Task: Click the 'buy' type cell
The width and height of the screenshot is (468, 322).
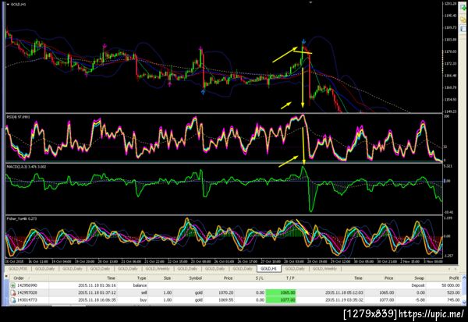Action: [x=144, y=300]
